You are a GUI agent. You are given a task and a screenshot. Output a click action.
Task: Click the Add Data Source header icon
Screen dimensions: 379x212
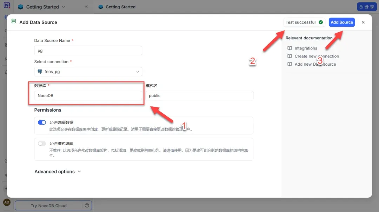(x=14, y=21)
